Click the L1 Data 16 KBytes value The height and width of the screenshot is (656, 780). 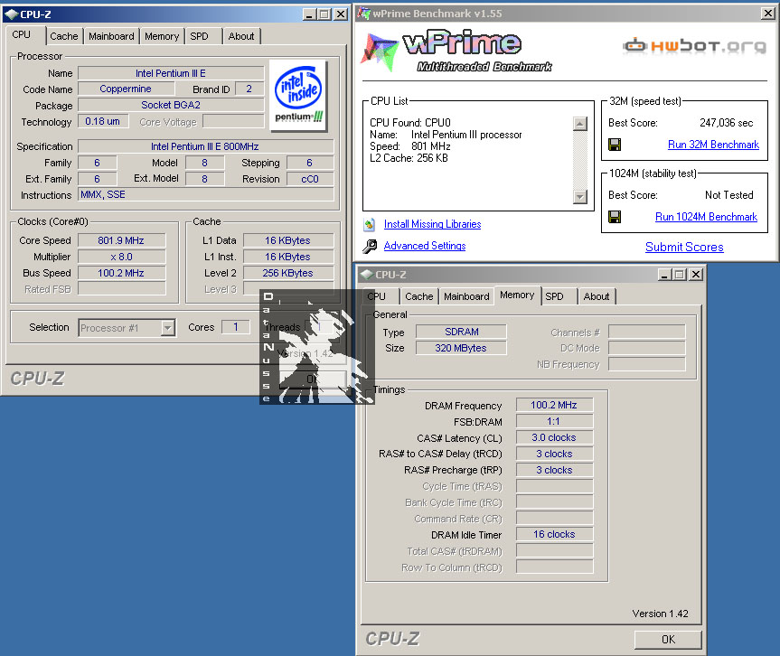coord(288,240)
